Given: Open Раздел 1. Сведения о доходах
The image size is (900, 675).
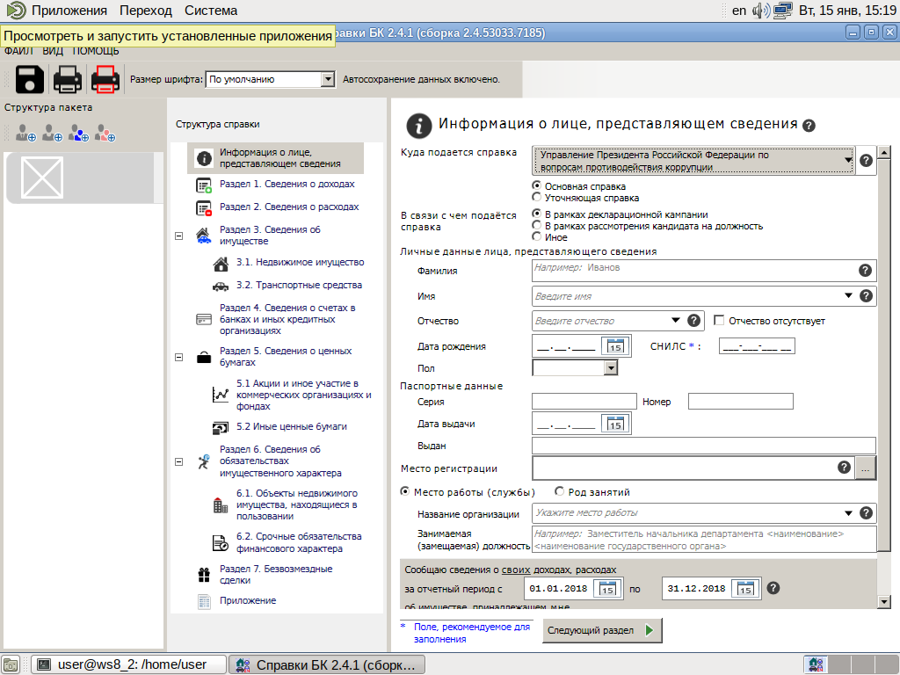Looking at the screenshot, I should 287,185.
